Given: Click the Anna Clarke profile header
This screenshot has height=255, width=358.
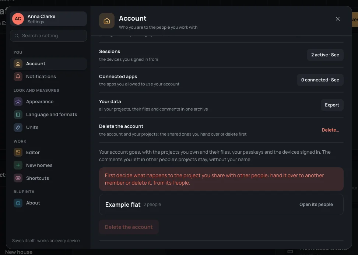Looking at the screenshot, I should click(48, 19).
